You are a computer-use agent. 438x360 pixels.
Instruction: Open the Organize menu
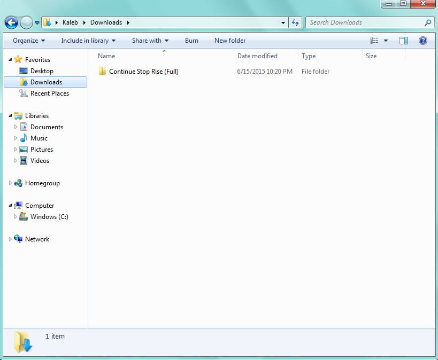(x=29, y=41)
